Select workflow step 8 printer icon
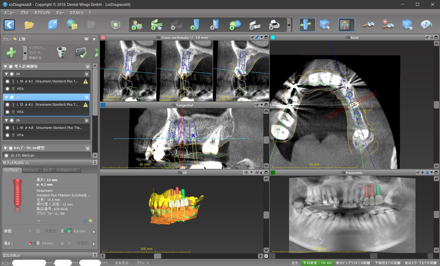 [x=274, y=25]
